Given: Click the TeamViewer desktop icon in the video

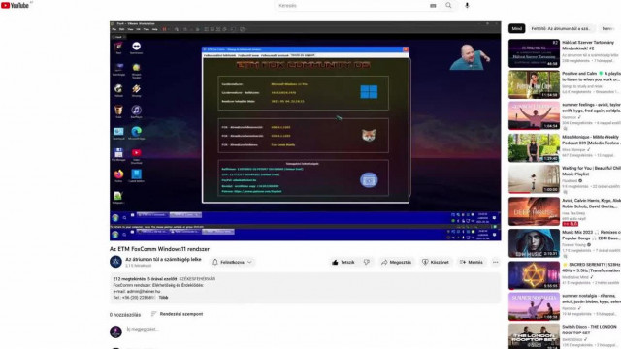Looking at the screenshot, I should (136, 48).
